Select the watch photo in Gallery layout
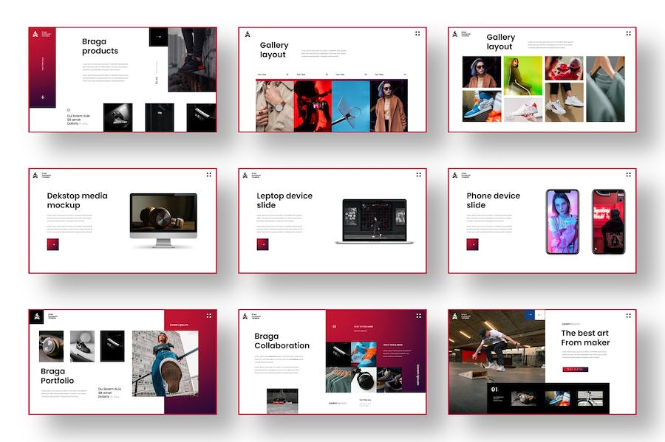 pyautogui.click(x=275, y=106)
